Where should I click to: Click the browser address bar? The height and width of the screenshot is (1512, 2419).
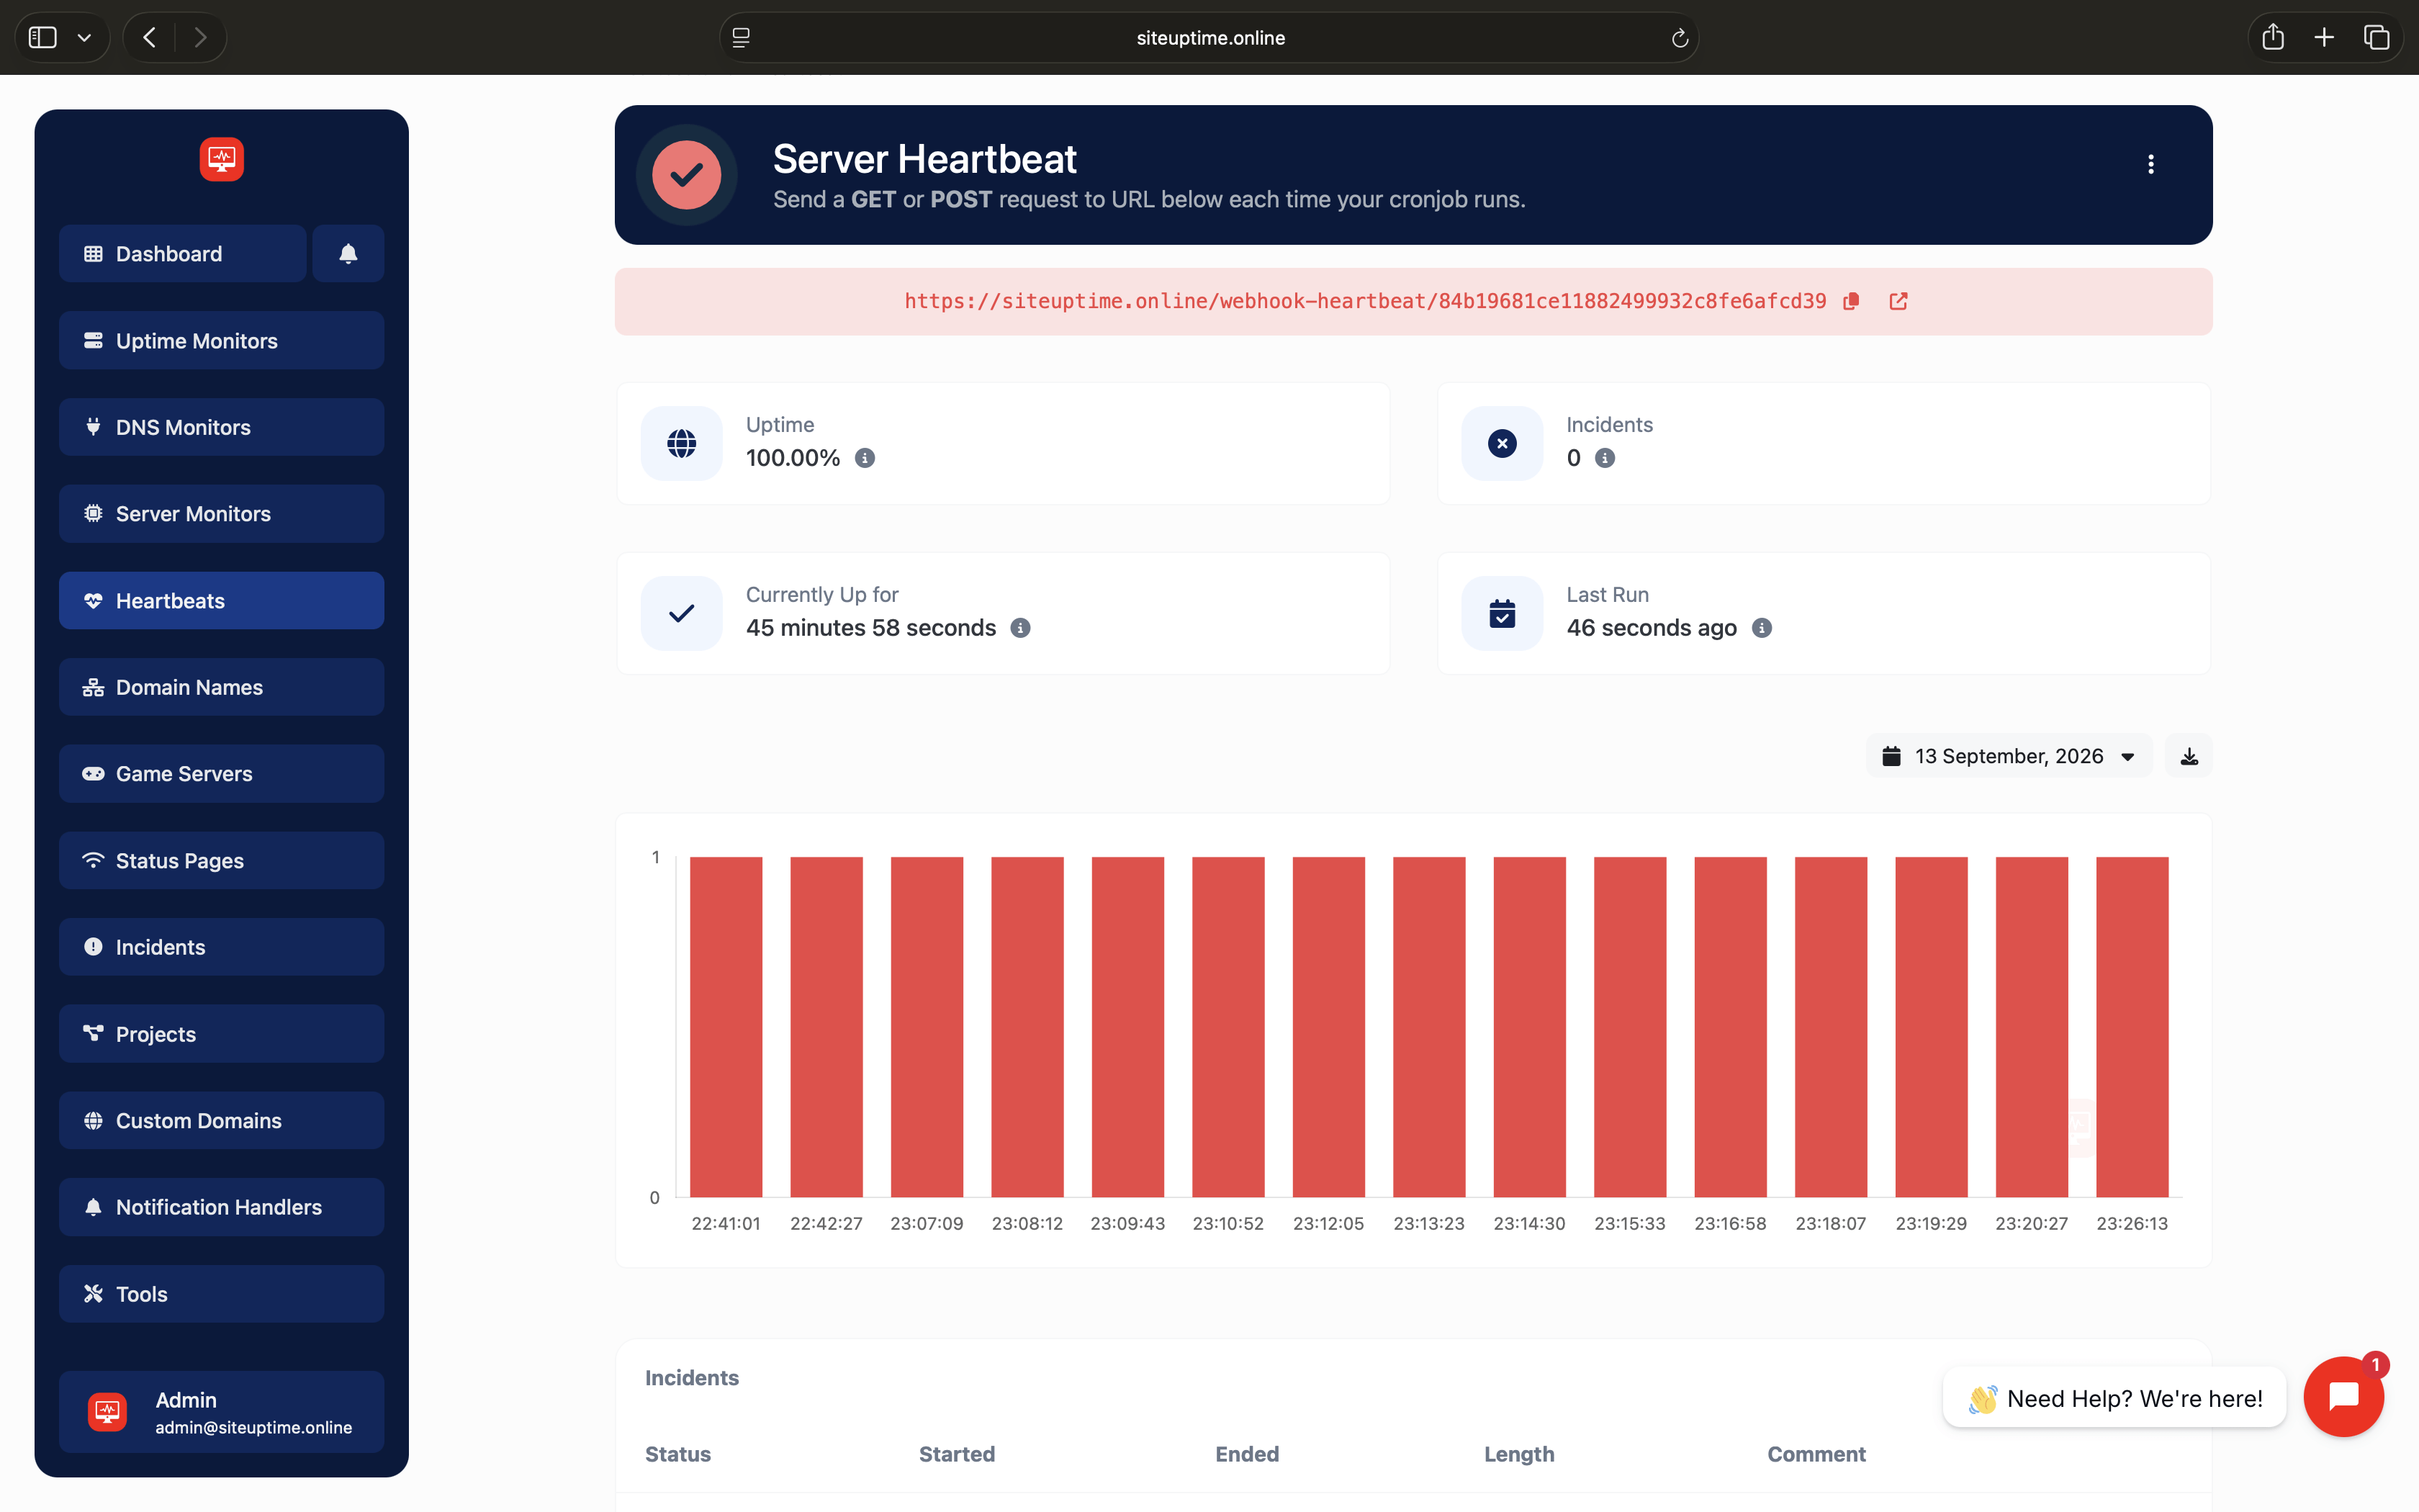pyautogui.click(x=1209, y=38)
